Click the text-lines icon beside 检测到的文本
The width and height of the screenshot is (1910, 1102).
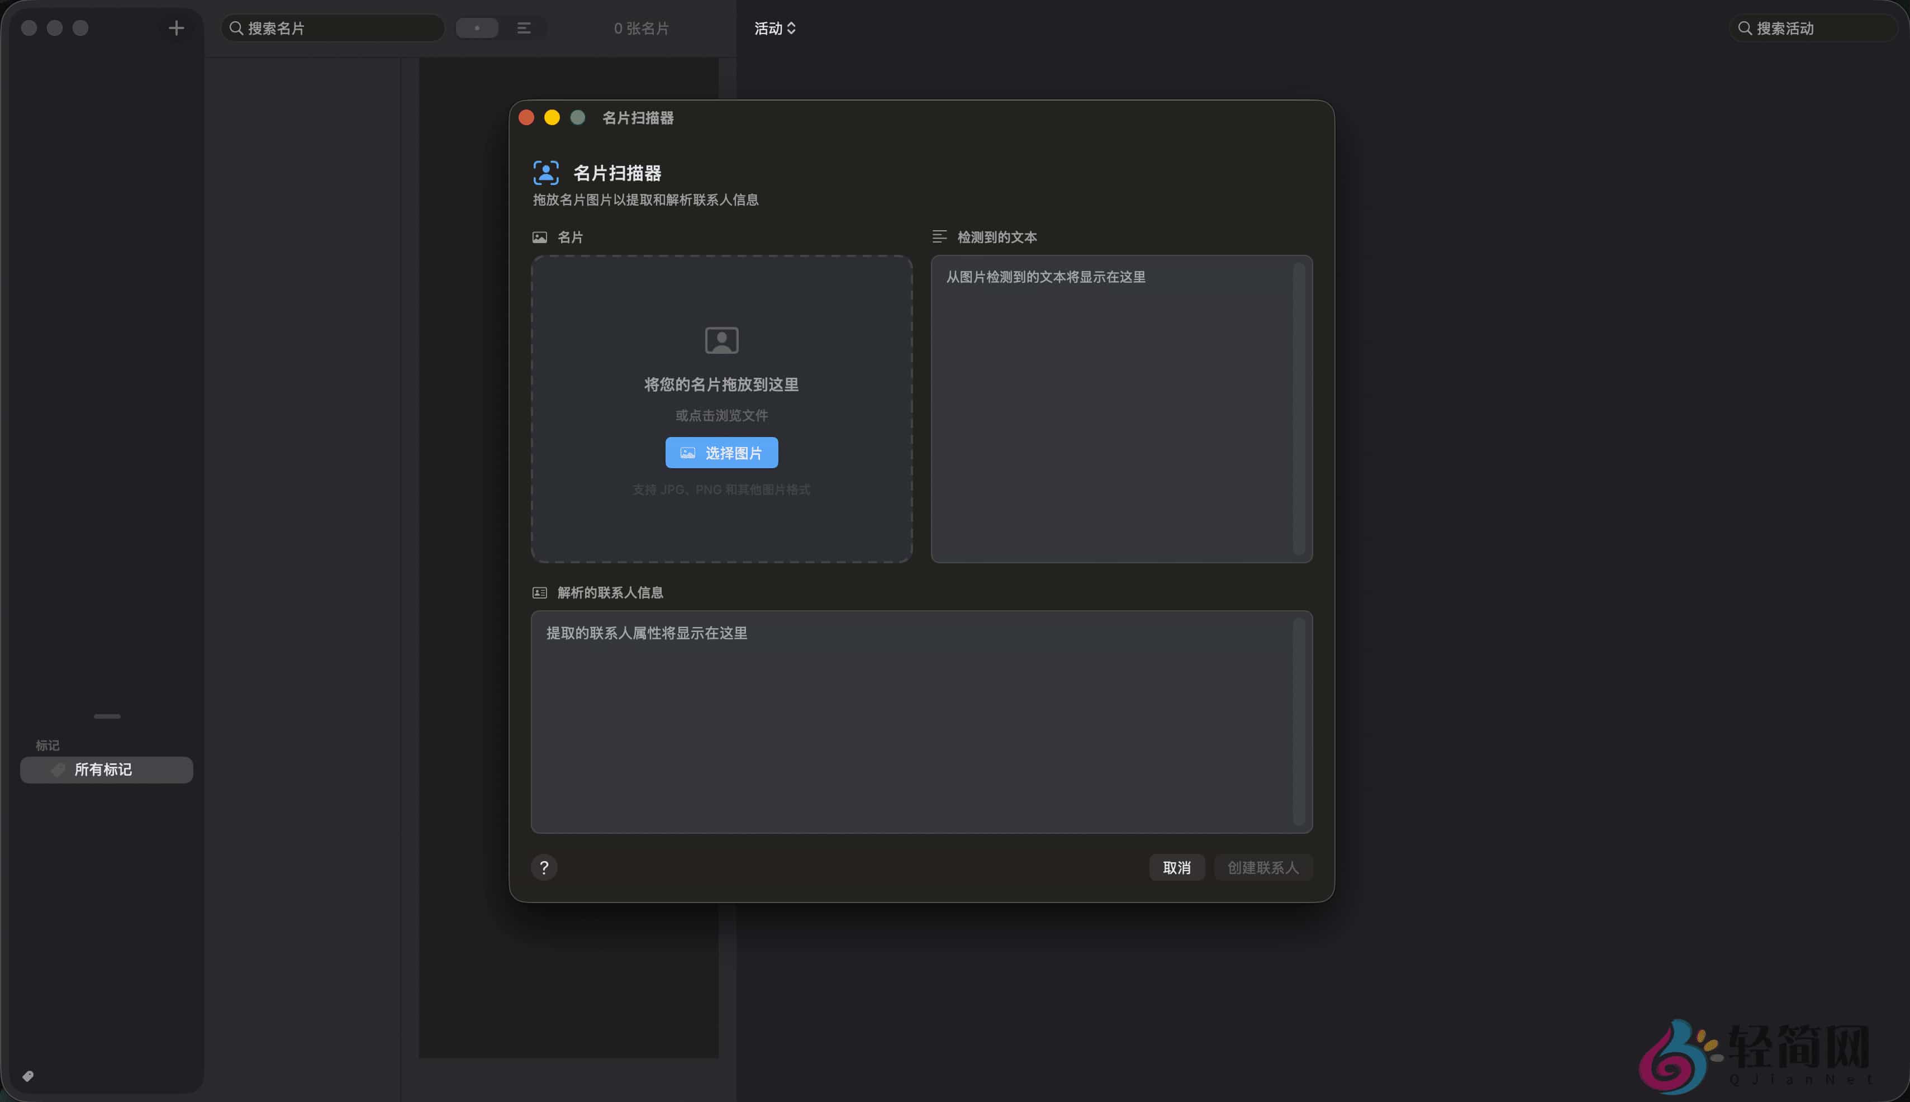(x=940, y=236)
